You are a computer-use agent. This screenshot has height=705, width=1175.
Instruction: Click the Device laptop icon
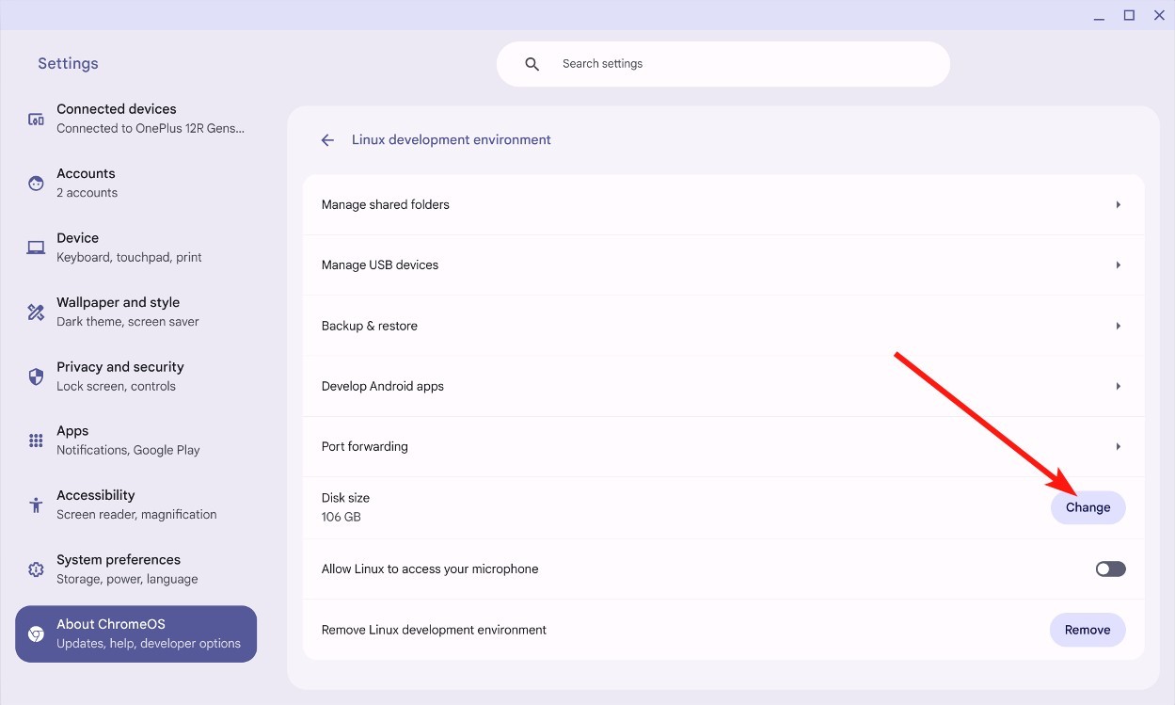coord(36,248)
